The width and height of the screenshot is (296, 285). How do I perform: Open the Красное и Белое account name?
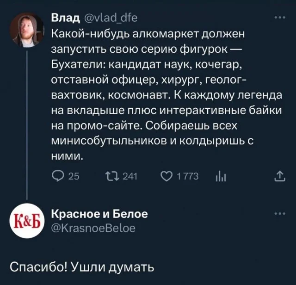99,214
